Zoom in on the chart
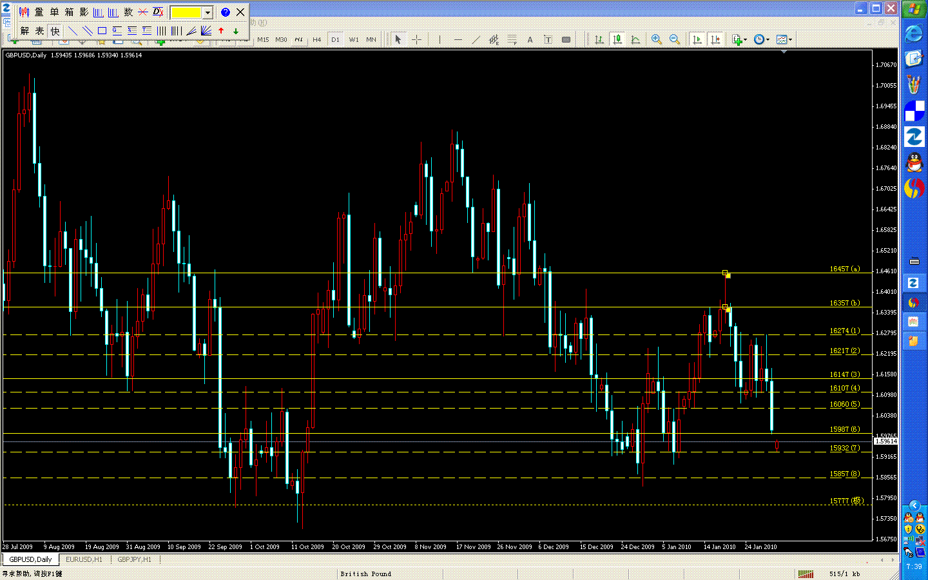The height and width of the screenshot is (580, 928). [x=657, y=40]
